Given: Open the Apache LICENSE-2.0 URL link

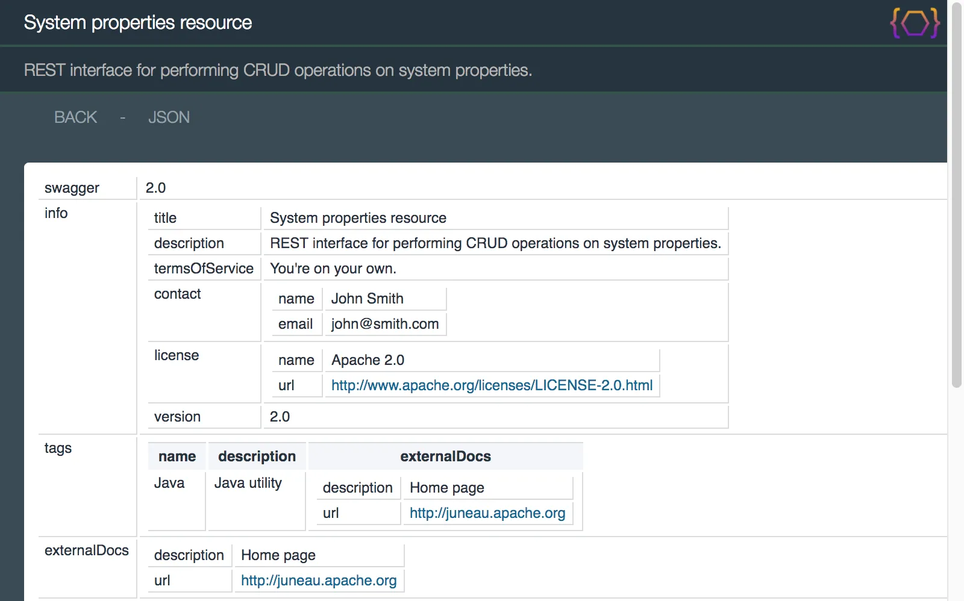Looking at the screenshot, I should (492, 385).
